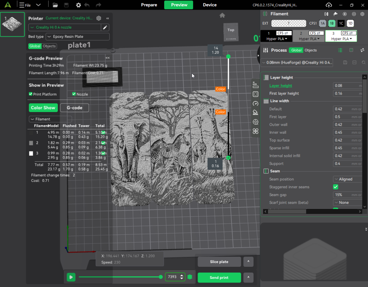Add a new filament slot
368x287 pixels.
point(344,14)
